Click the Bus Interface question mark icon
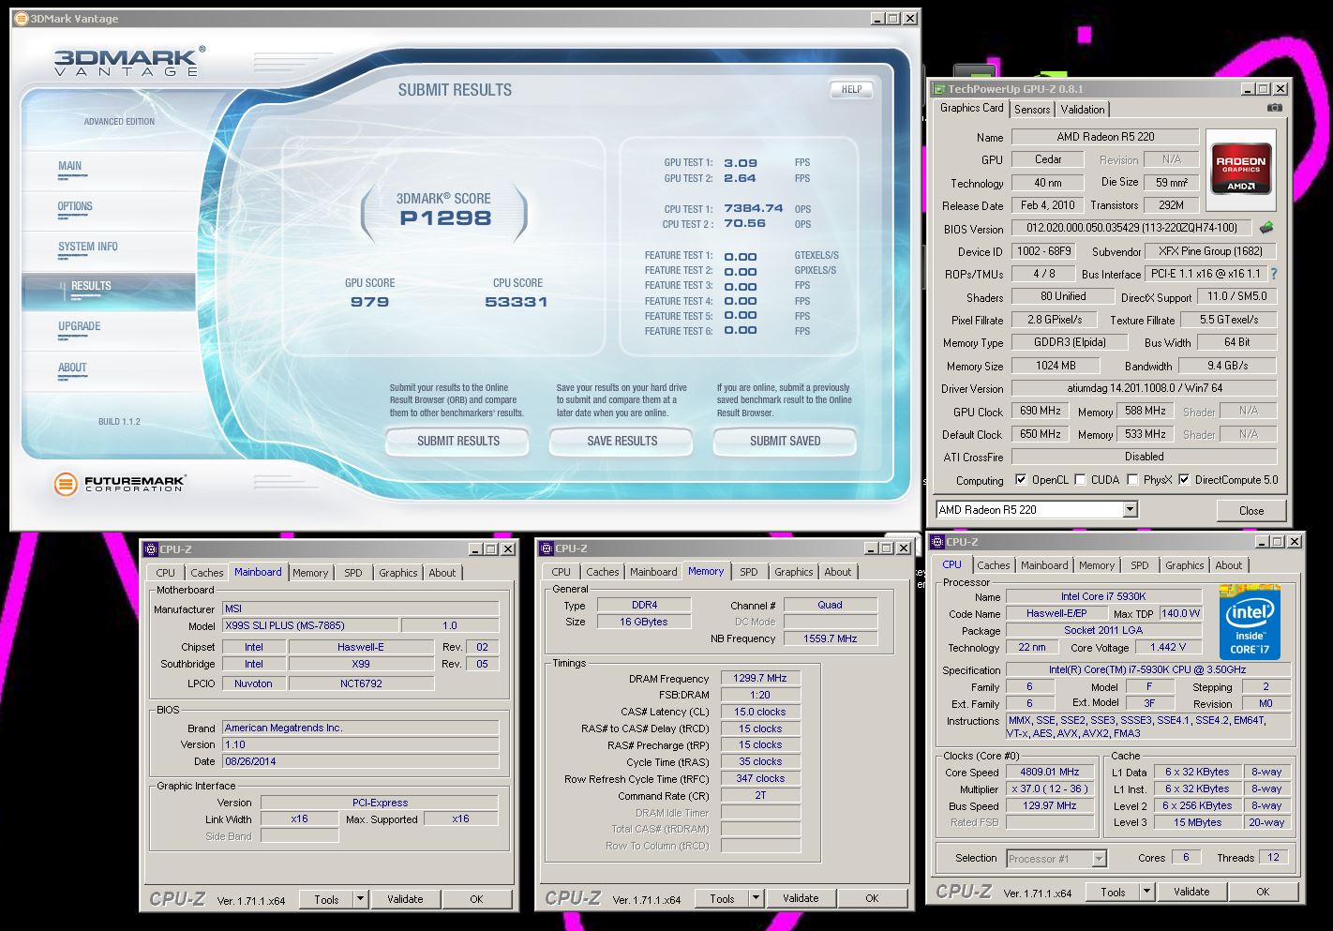This screenshot has height=931, width=1333. click(x=1274, y=274)
